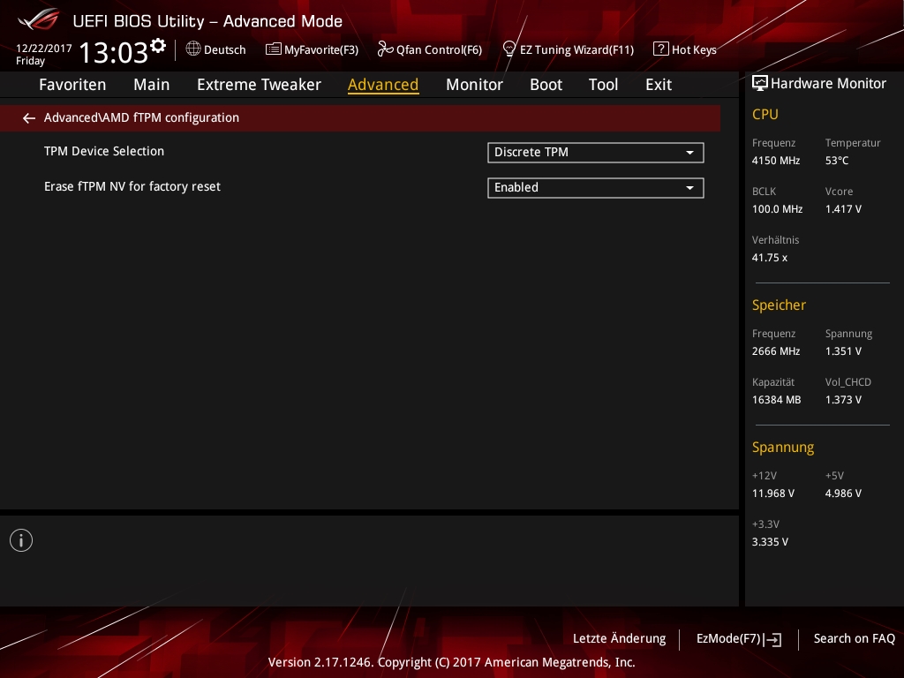Click the globe language icon

coord(193,49)
